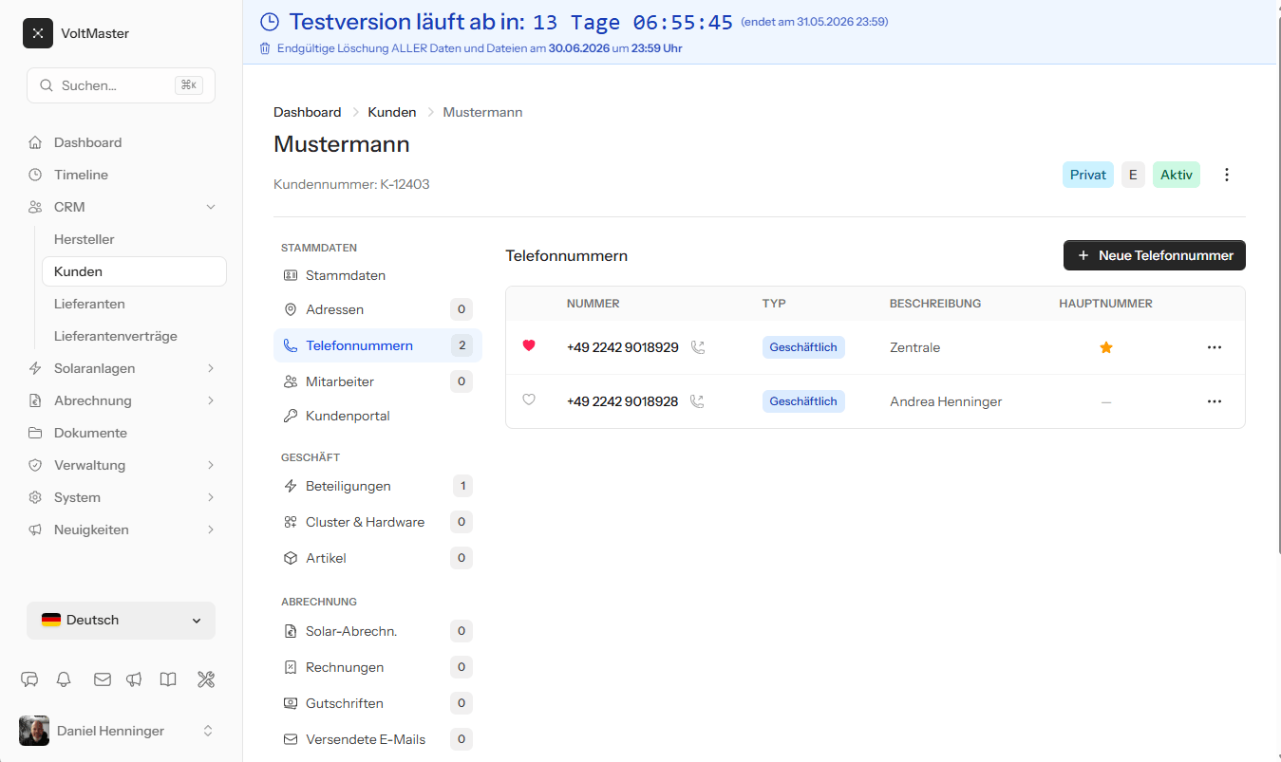The width and height of the screenshot is (1281, 762).
Task: Click Neue Telefonnummer button
Action: (1154, 255)
